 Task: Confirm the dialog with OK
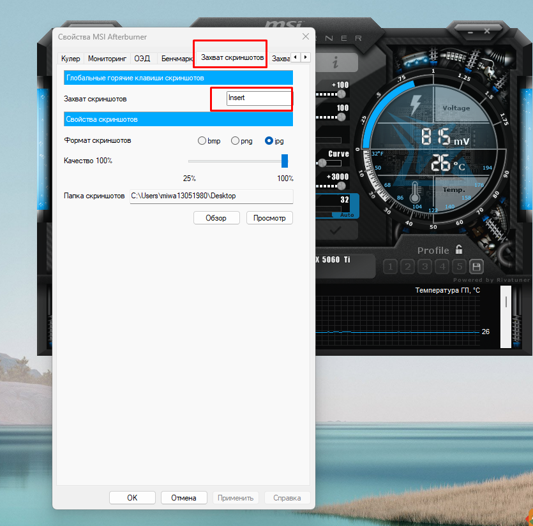click(x=132, y=498)
